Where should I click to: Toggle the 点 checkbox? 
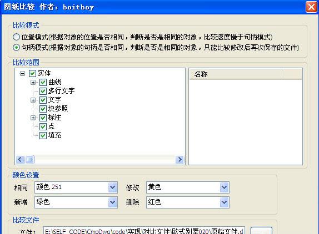[x=43, y=126]
